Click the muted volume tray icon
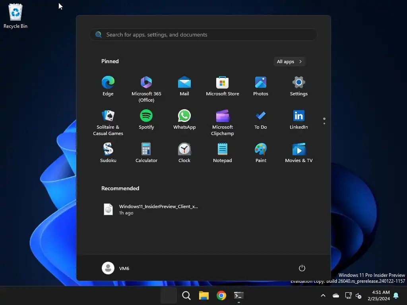The width and height of the screenshot is (407, 305). pyautogui.click(x=359, y=295)
